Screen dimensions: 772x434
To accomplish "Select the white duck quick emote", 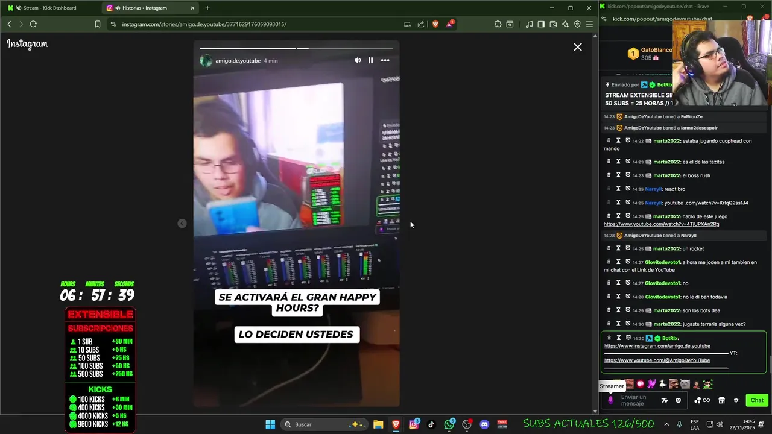I will [662, 384].
